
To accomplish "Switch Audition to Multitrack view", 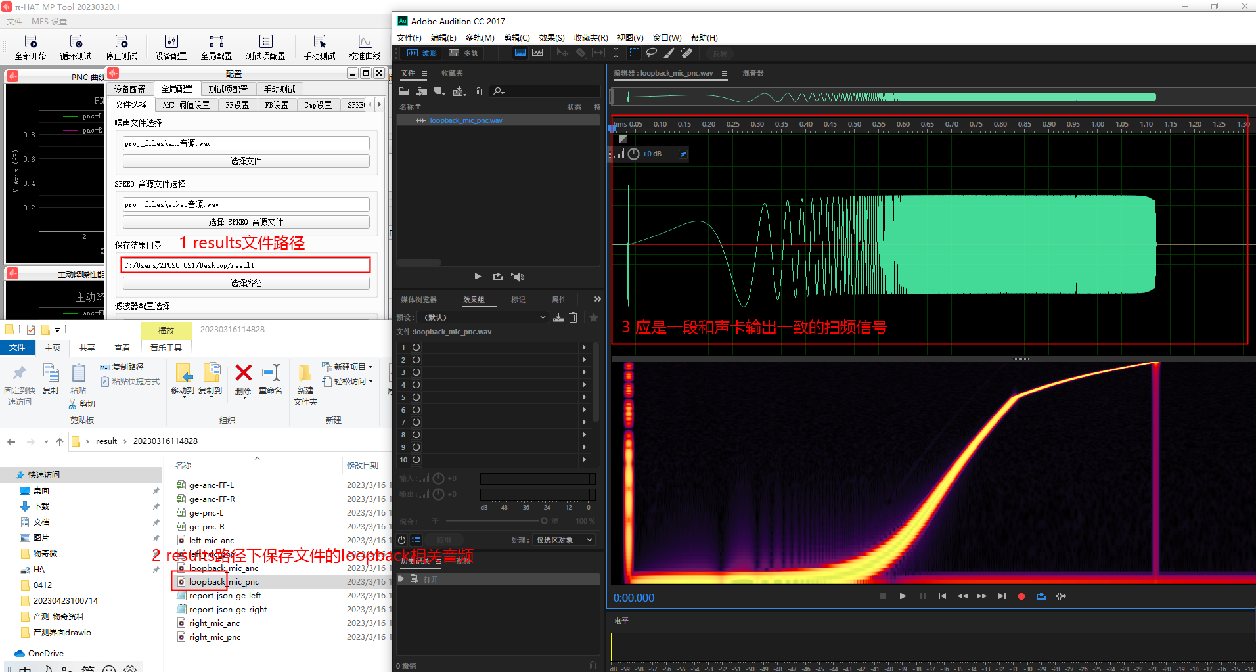I will (463, 53).
